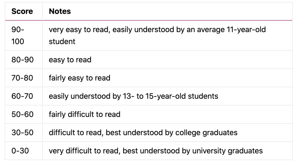
Task: Select the 60-70 score cell
Action: tap(22, 96)
